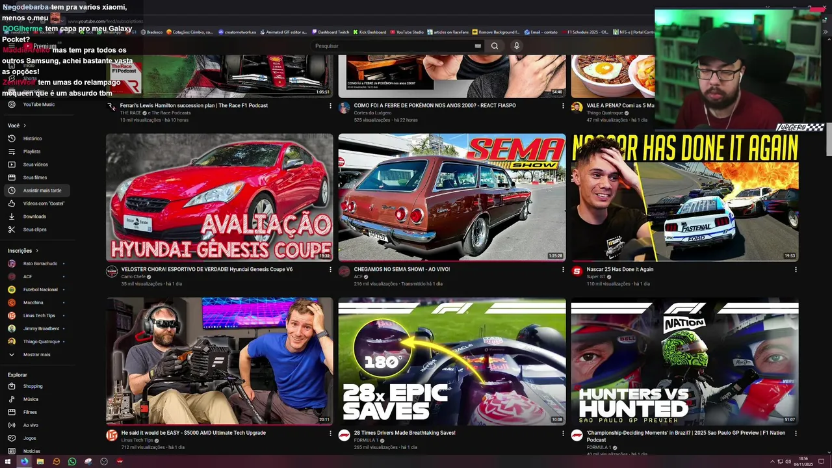
Task: Click Super GT channel avatar by Nascar video
Action: point(577,272)
